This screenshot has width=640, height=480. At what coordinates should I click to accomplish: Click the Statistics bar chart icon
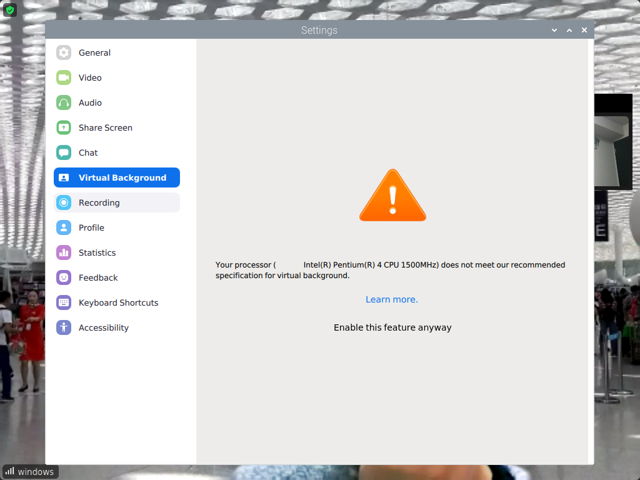(64, 252)
